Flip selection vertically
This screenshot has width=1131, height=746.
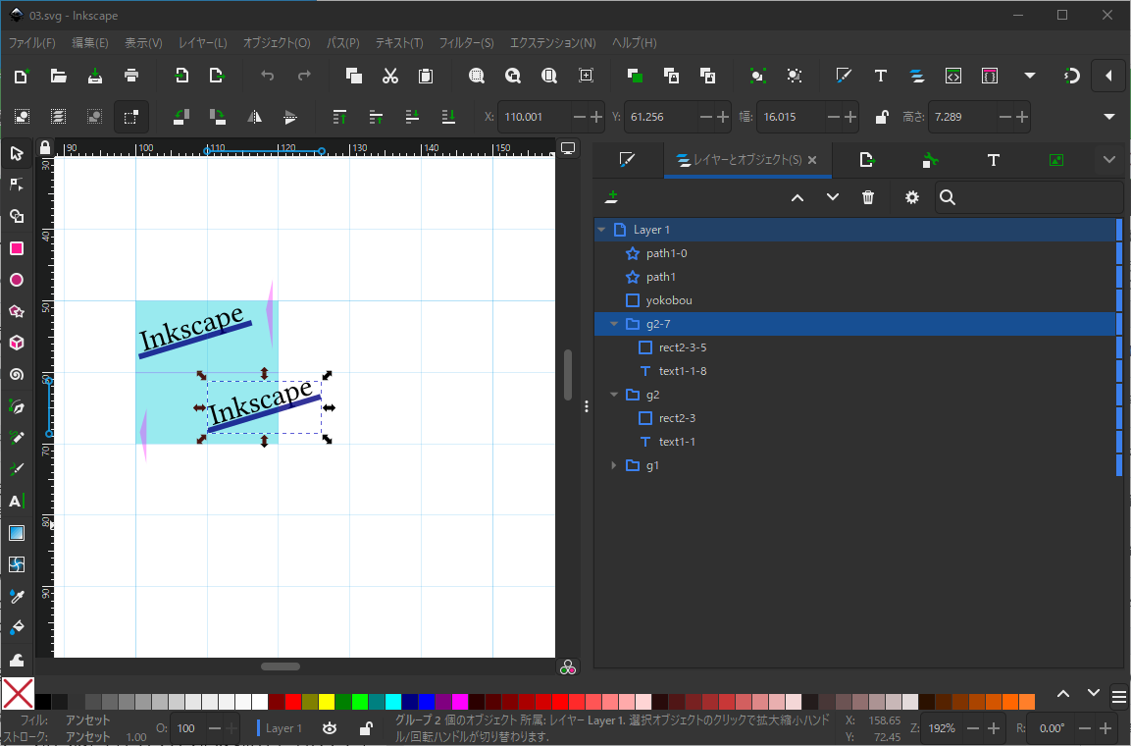coord(290,117)
